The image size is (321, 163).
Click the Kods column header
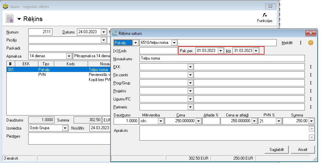point(71,64)
